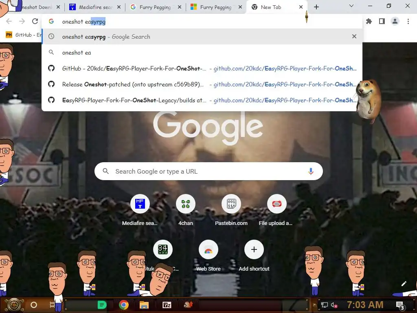
Task: Open 'GitHub - 20kdc/EasyRPG-Player-Fork-For-OneShot' suggestion
Action: [x=202, y=68]
